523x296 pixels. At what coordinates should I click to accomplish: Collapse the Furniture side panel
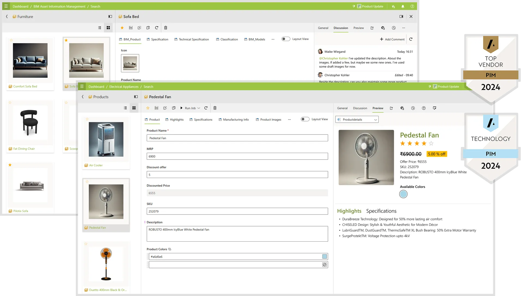tap(110, 17)
